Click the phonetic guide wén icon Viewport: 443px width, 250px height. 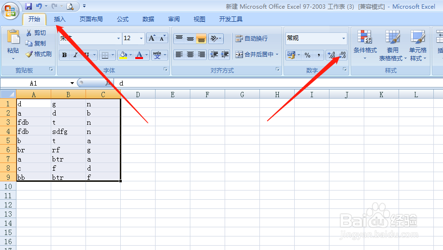[157, 55]
